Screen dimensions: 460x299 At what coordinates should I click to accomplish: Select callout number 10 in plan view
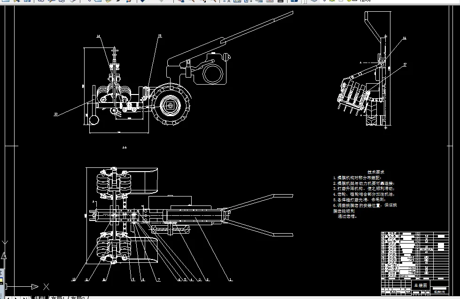[104, 280]
